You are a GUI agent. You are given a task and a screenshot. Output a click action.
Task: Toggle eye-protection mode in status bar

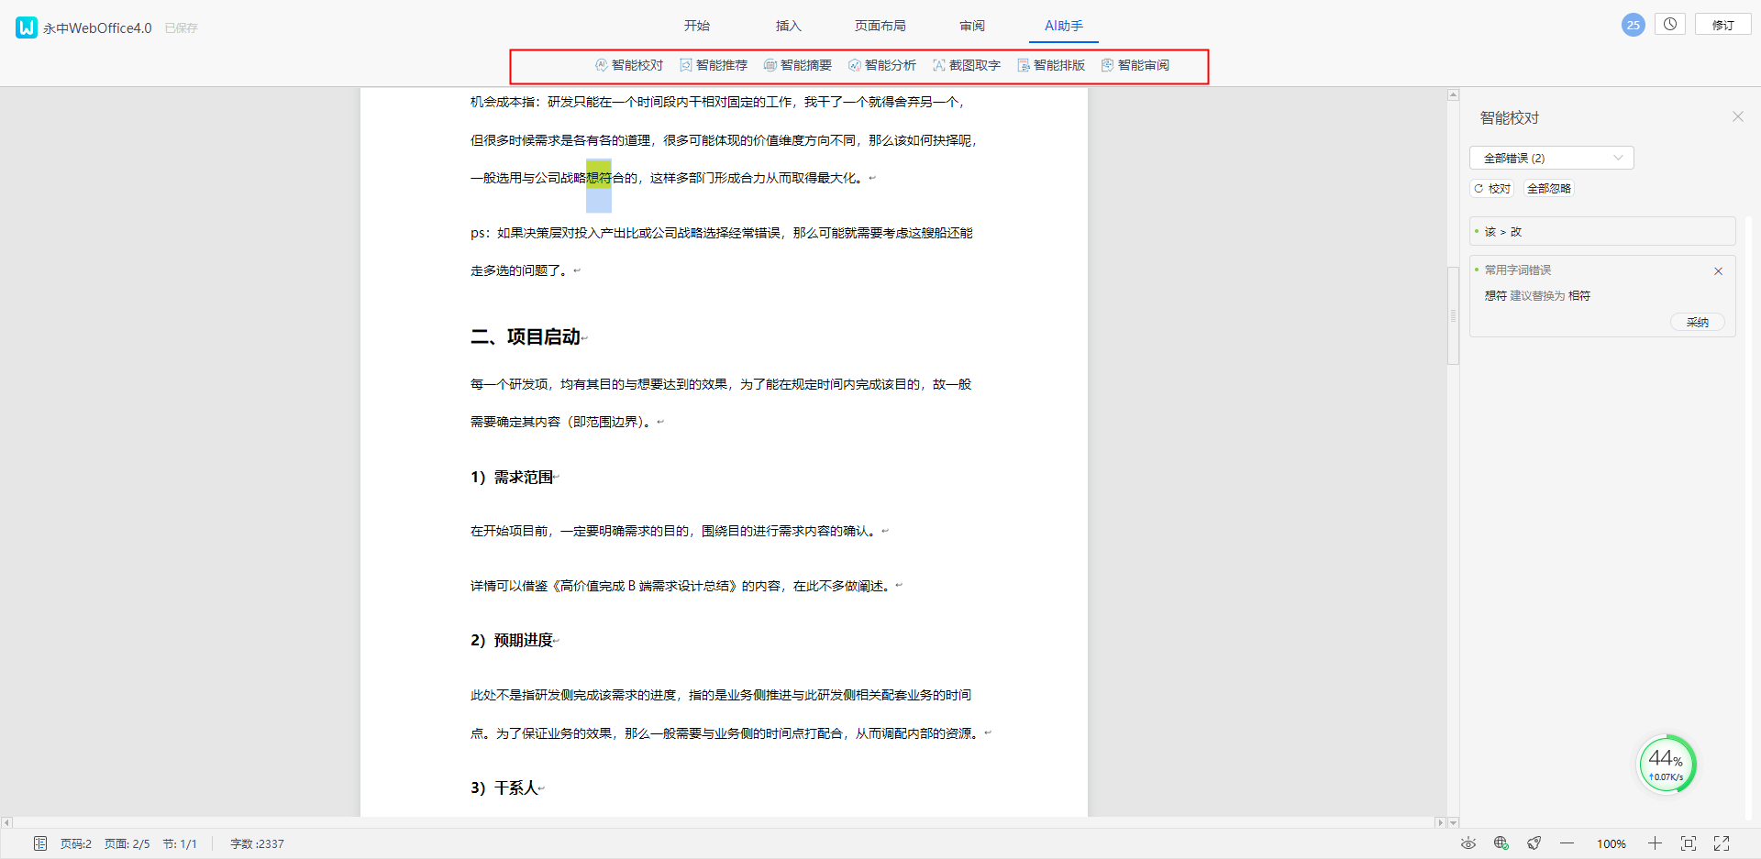point(1468,843)
